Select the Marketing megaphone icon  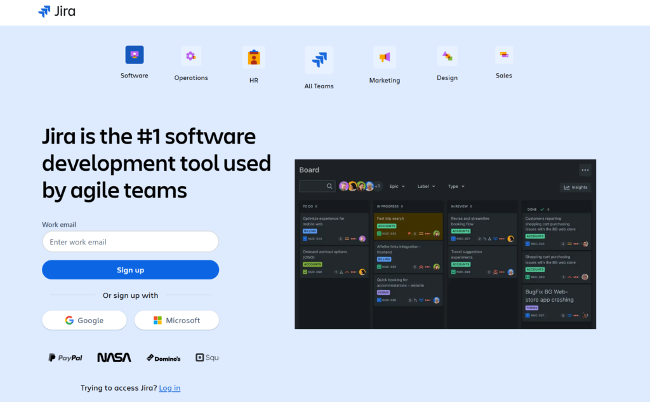click(384, 58)
